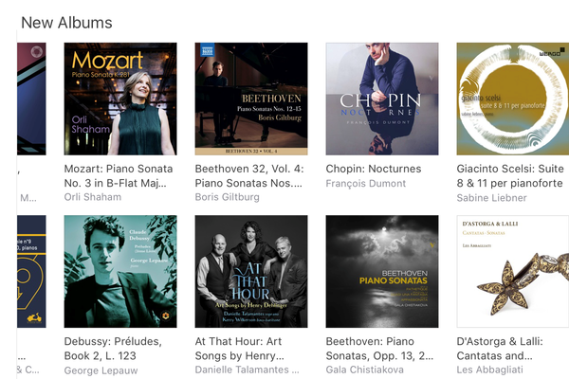Click the Sabine Liebner artist link
This screenshot has width=569, height=379.
(x=491, y=198)
